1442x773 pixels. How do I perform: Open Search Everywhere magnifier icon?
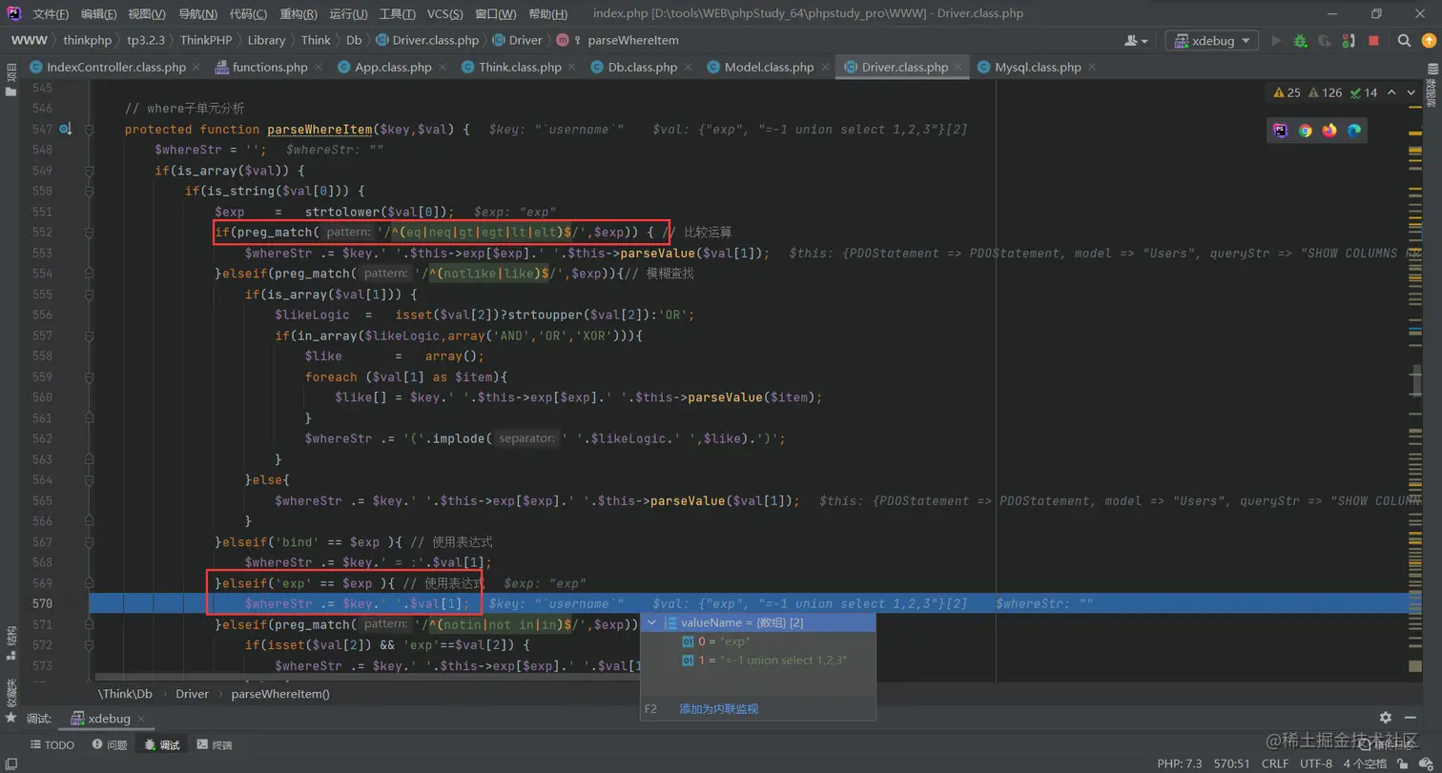pos(1404,41)
